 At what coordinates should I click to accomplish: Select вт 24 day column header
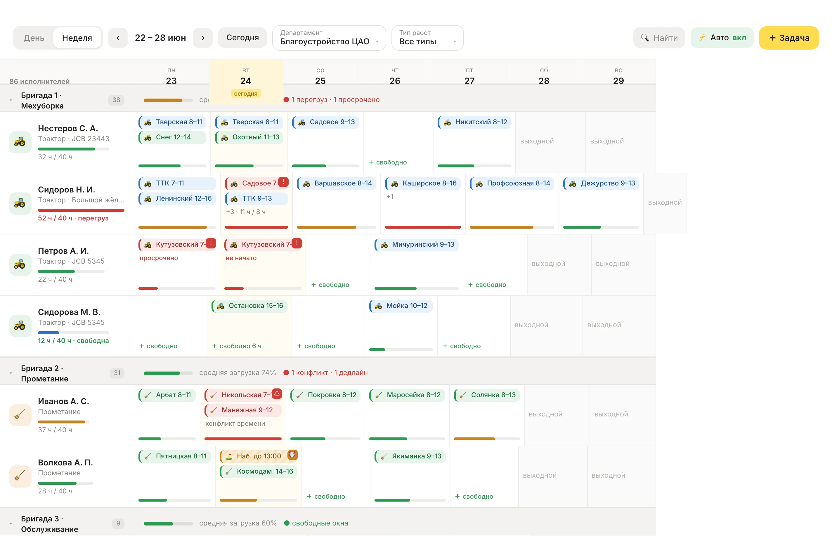click(246, 81)
